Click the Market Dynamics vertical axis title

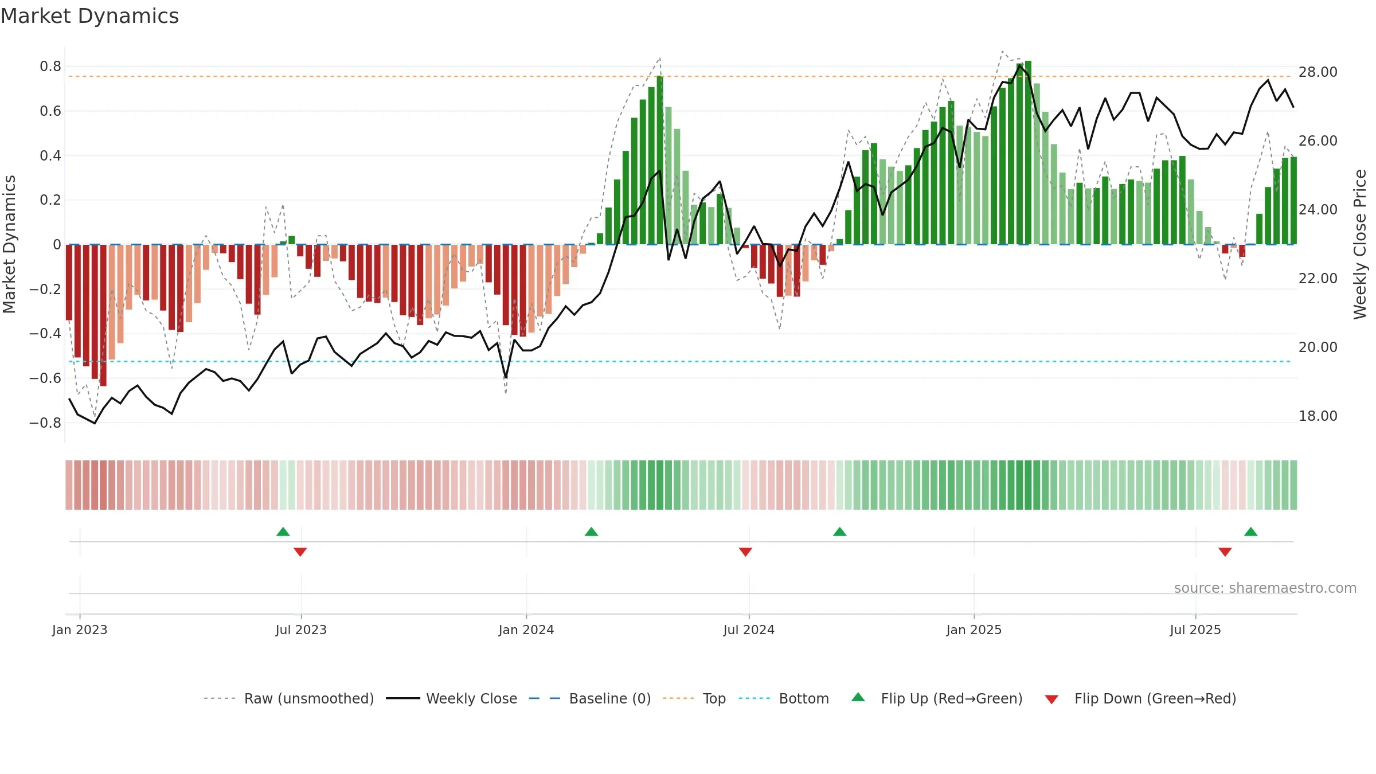click(9, 244)
